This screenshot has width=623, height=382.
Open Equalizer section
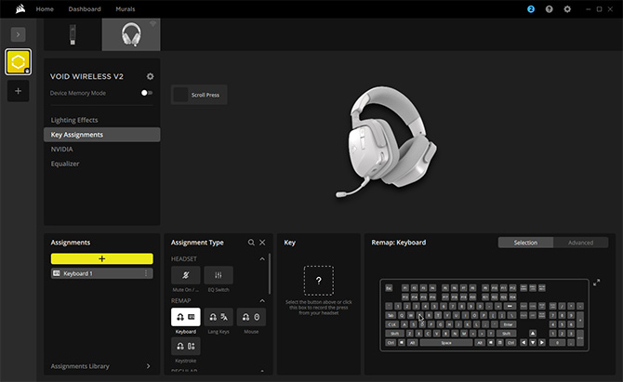tap(65, 164)
